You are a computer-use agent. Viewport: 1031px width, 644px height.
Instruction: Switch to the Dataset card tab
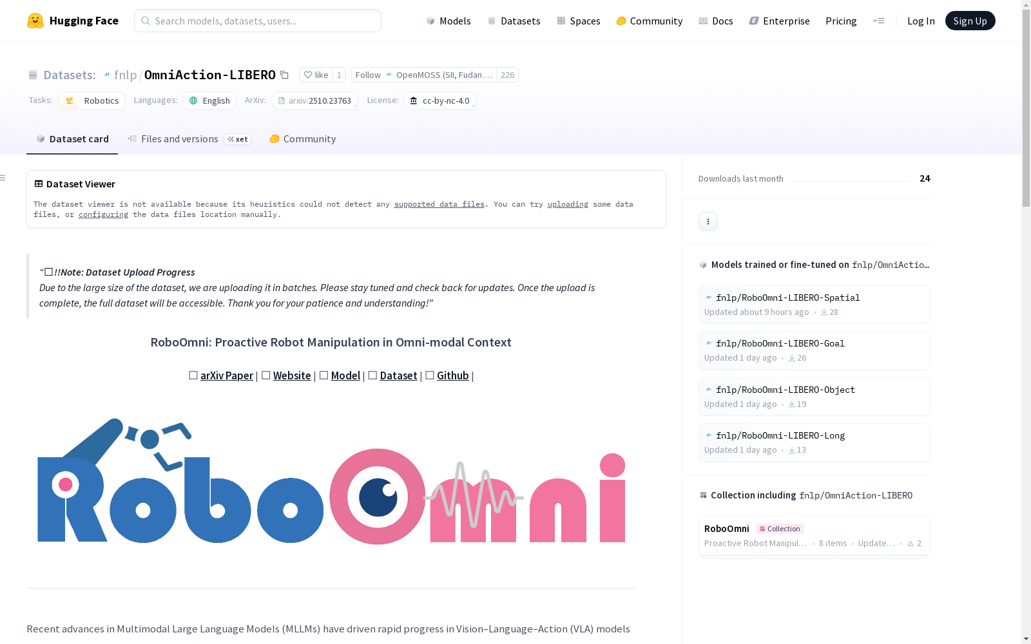point(72,139)
